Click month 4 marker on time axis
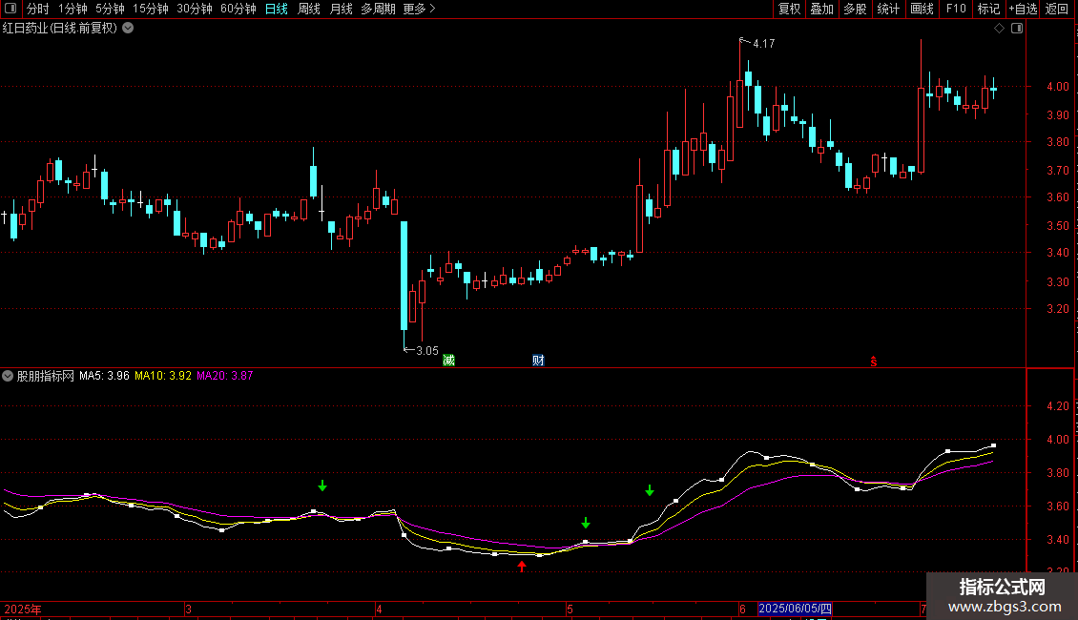Viewport: 1078px width, 620px height. pyautogui.click(x=379, y=609)
